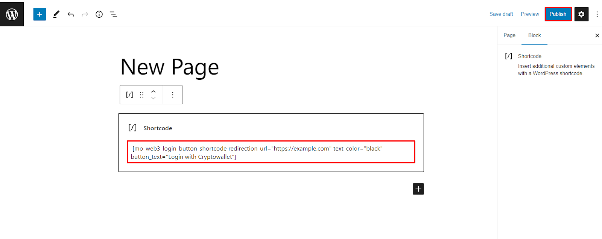Switch to the Page tab in the sidebar
602x239 pixels.
[x=509, y=35]
